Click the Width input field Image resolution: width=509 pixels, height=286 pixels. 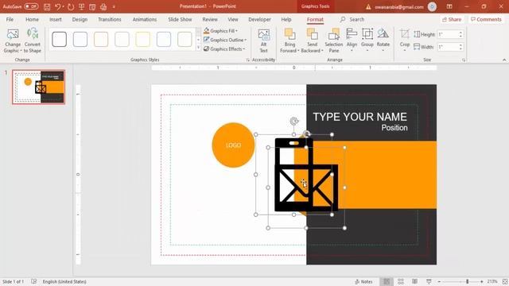click(x=447, y=47)
